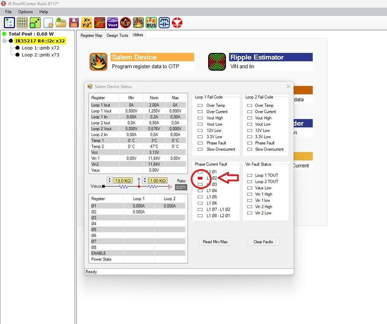The height and width of the screenshot is (324, 387).
Task: Close the Salem Device Status dialog
Action: pyautogui.click(x=288, y=87)
